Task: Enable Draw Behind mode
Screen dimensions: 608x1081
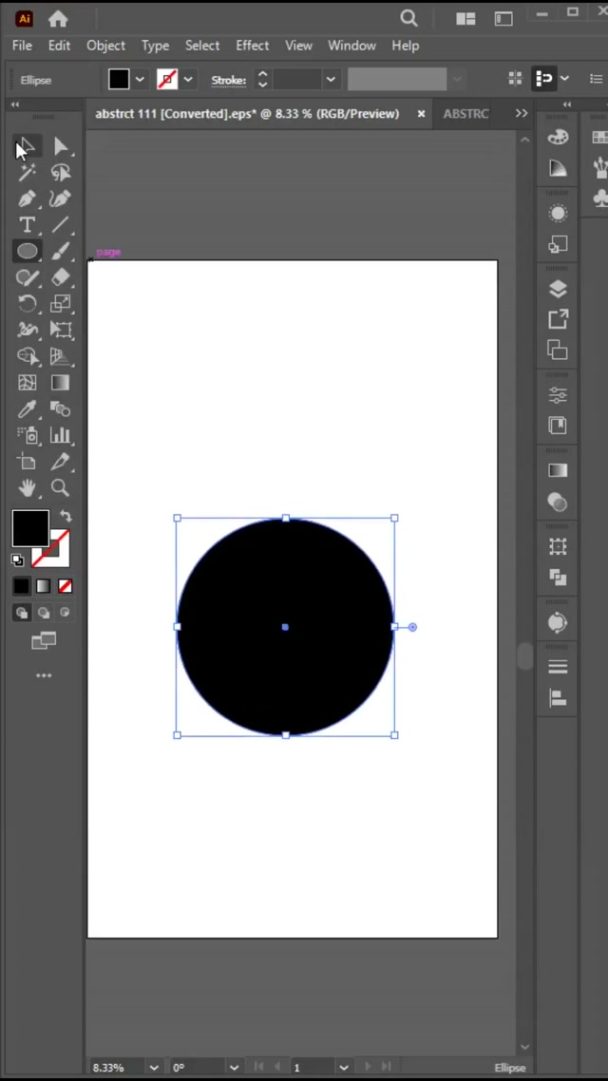Action: (x=44, y=613)
